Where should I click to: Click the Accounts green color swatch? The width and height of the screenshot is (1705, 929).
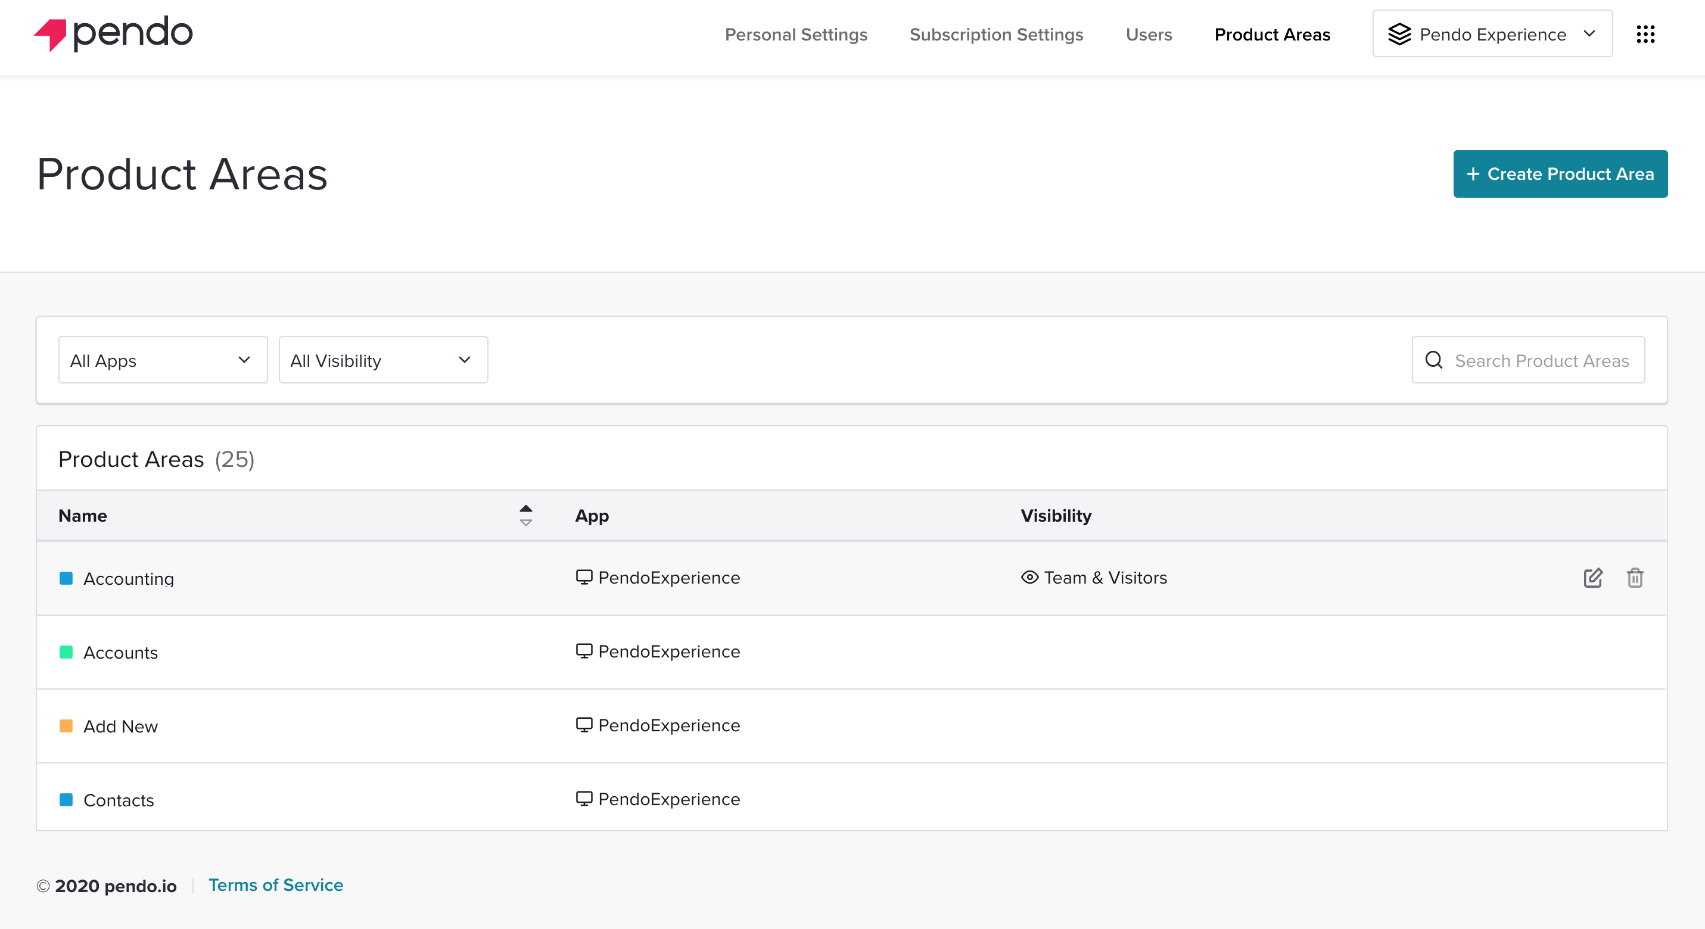(x=66, y=653)
